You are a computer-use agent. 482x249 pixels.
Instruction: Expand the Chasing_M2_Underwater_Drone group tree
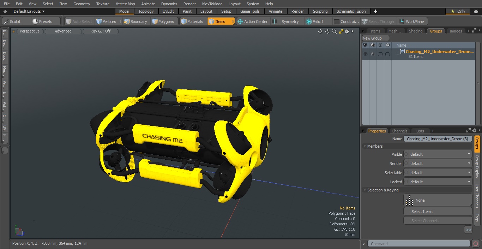(x=398, y=54)
